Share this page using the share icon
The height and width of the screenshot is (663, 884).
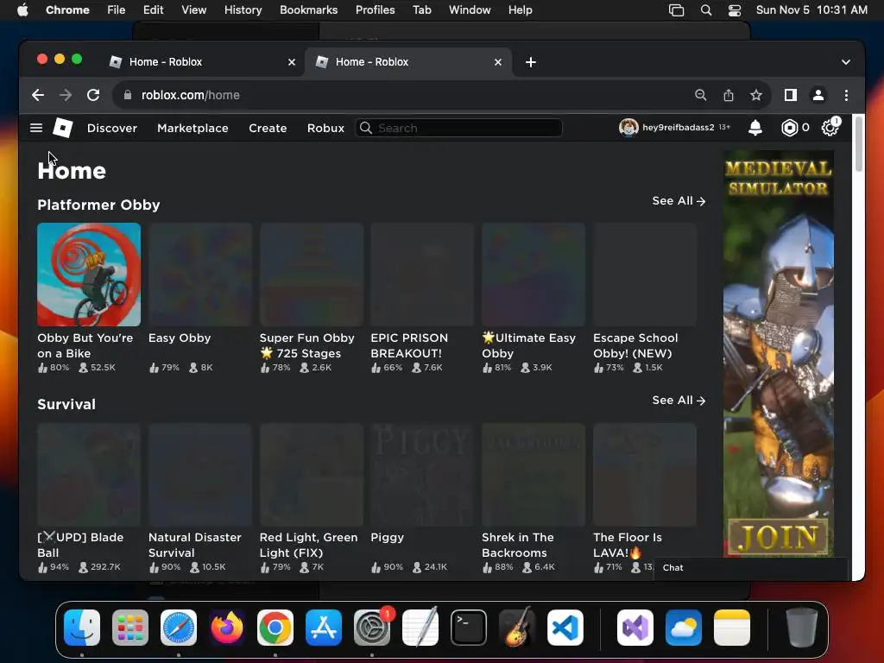click(729, 95)
